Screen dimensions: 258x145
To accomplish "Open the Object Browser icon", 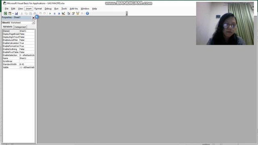I will [78, 13].
